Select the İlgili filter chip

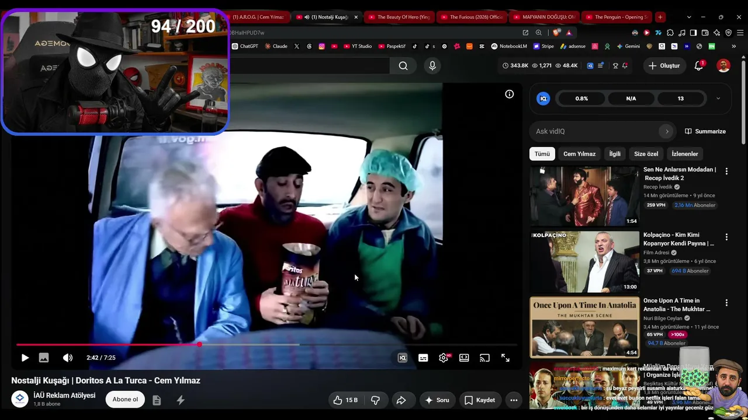point(615,154)
